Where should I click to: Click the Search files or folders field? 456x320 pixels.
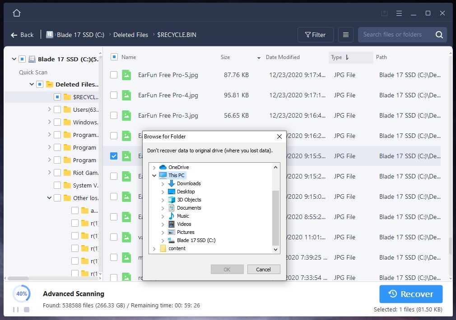pos(395,35)
